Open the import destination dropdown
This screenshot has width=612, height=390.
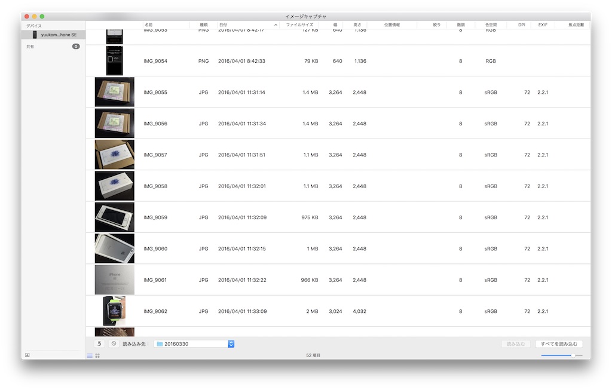(231, 344)
